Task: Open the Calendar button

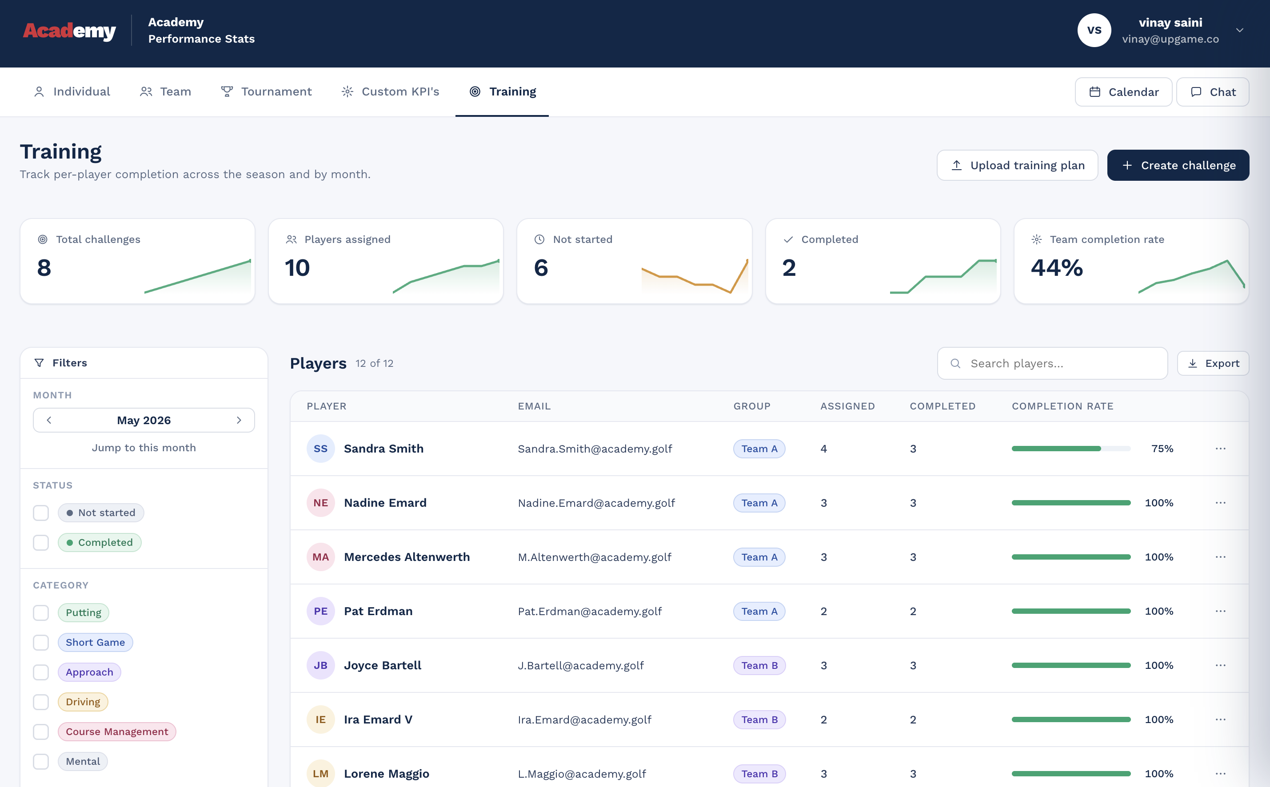Action: (x=1123, y=92)
